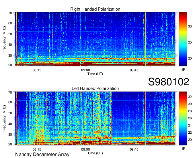Click the 30 MHz tick on top plot
The image size is (195, 158).
[x=10, y=56]
